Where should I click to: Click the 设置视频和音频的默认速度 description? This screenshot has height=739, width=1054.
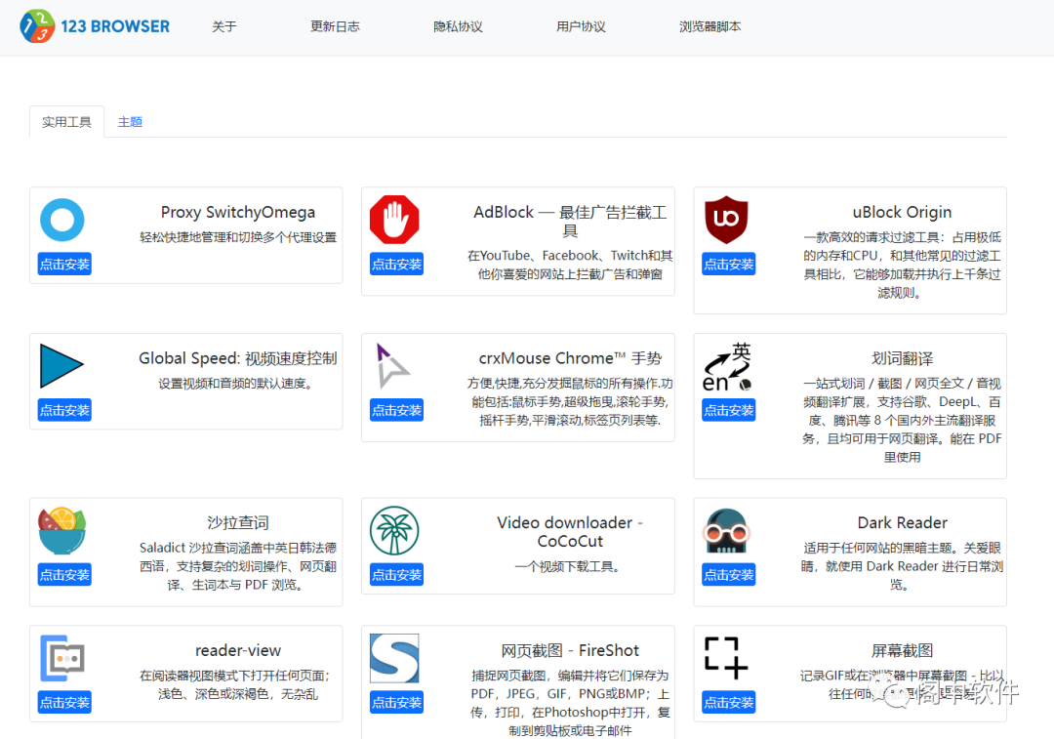click(x=235, y=384)
